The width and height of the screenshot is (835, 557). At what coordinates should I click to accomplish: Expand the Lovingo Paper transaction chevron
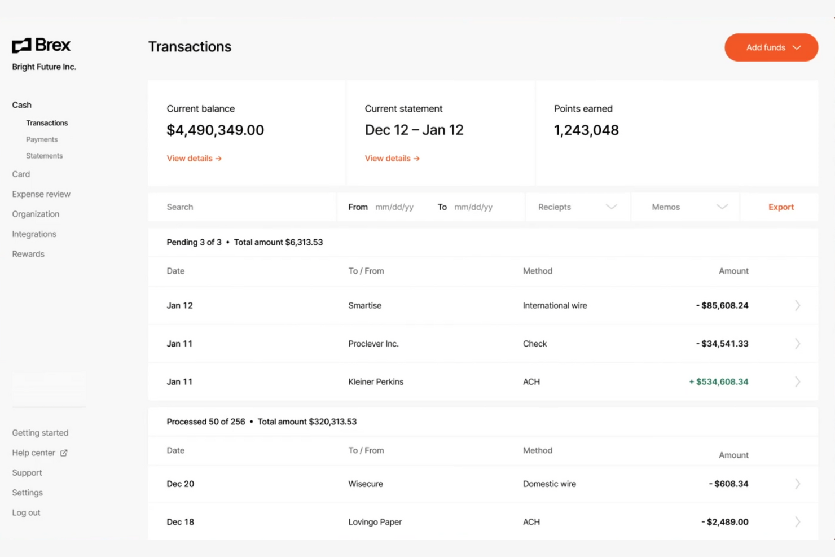[x=797, y=521]
